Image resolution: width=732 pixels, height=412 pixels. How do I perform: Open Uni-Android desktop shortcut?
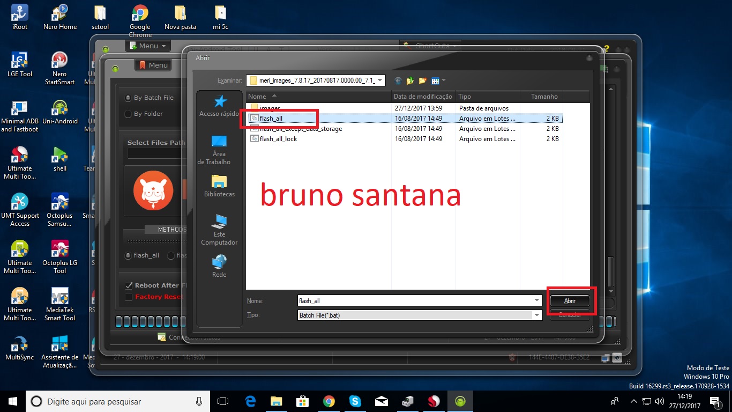pos(60,112)
